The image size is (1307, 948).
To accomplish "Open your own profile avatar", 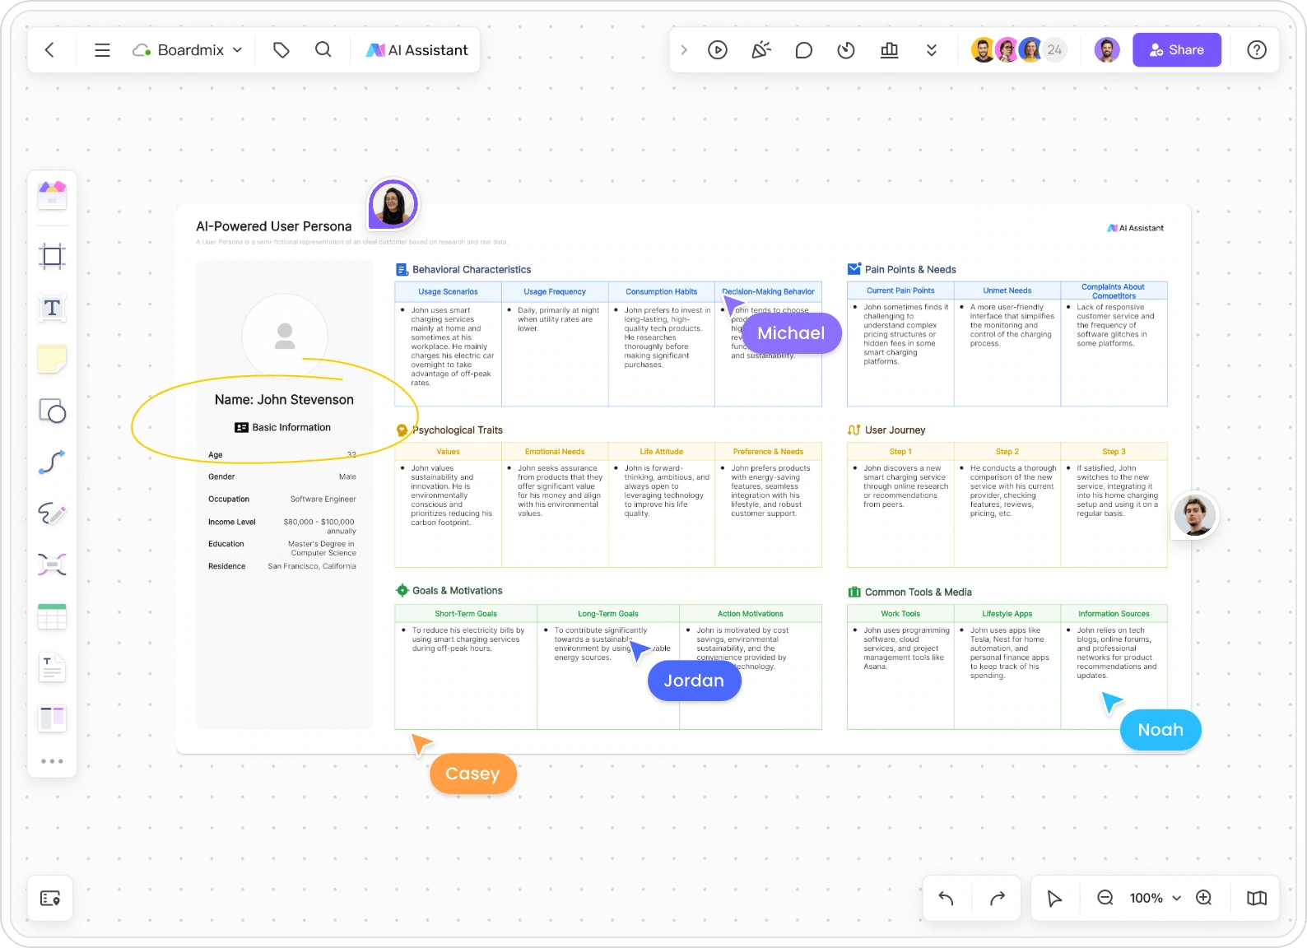I will [1107, 50].
